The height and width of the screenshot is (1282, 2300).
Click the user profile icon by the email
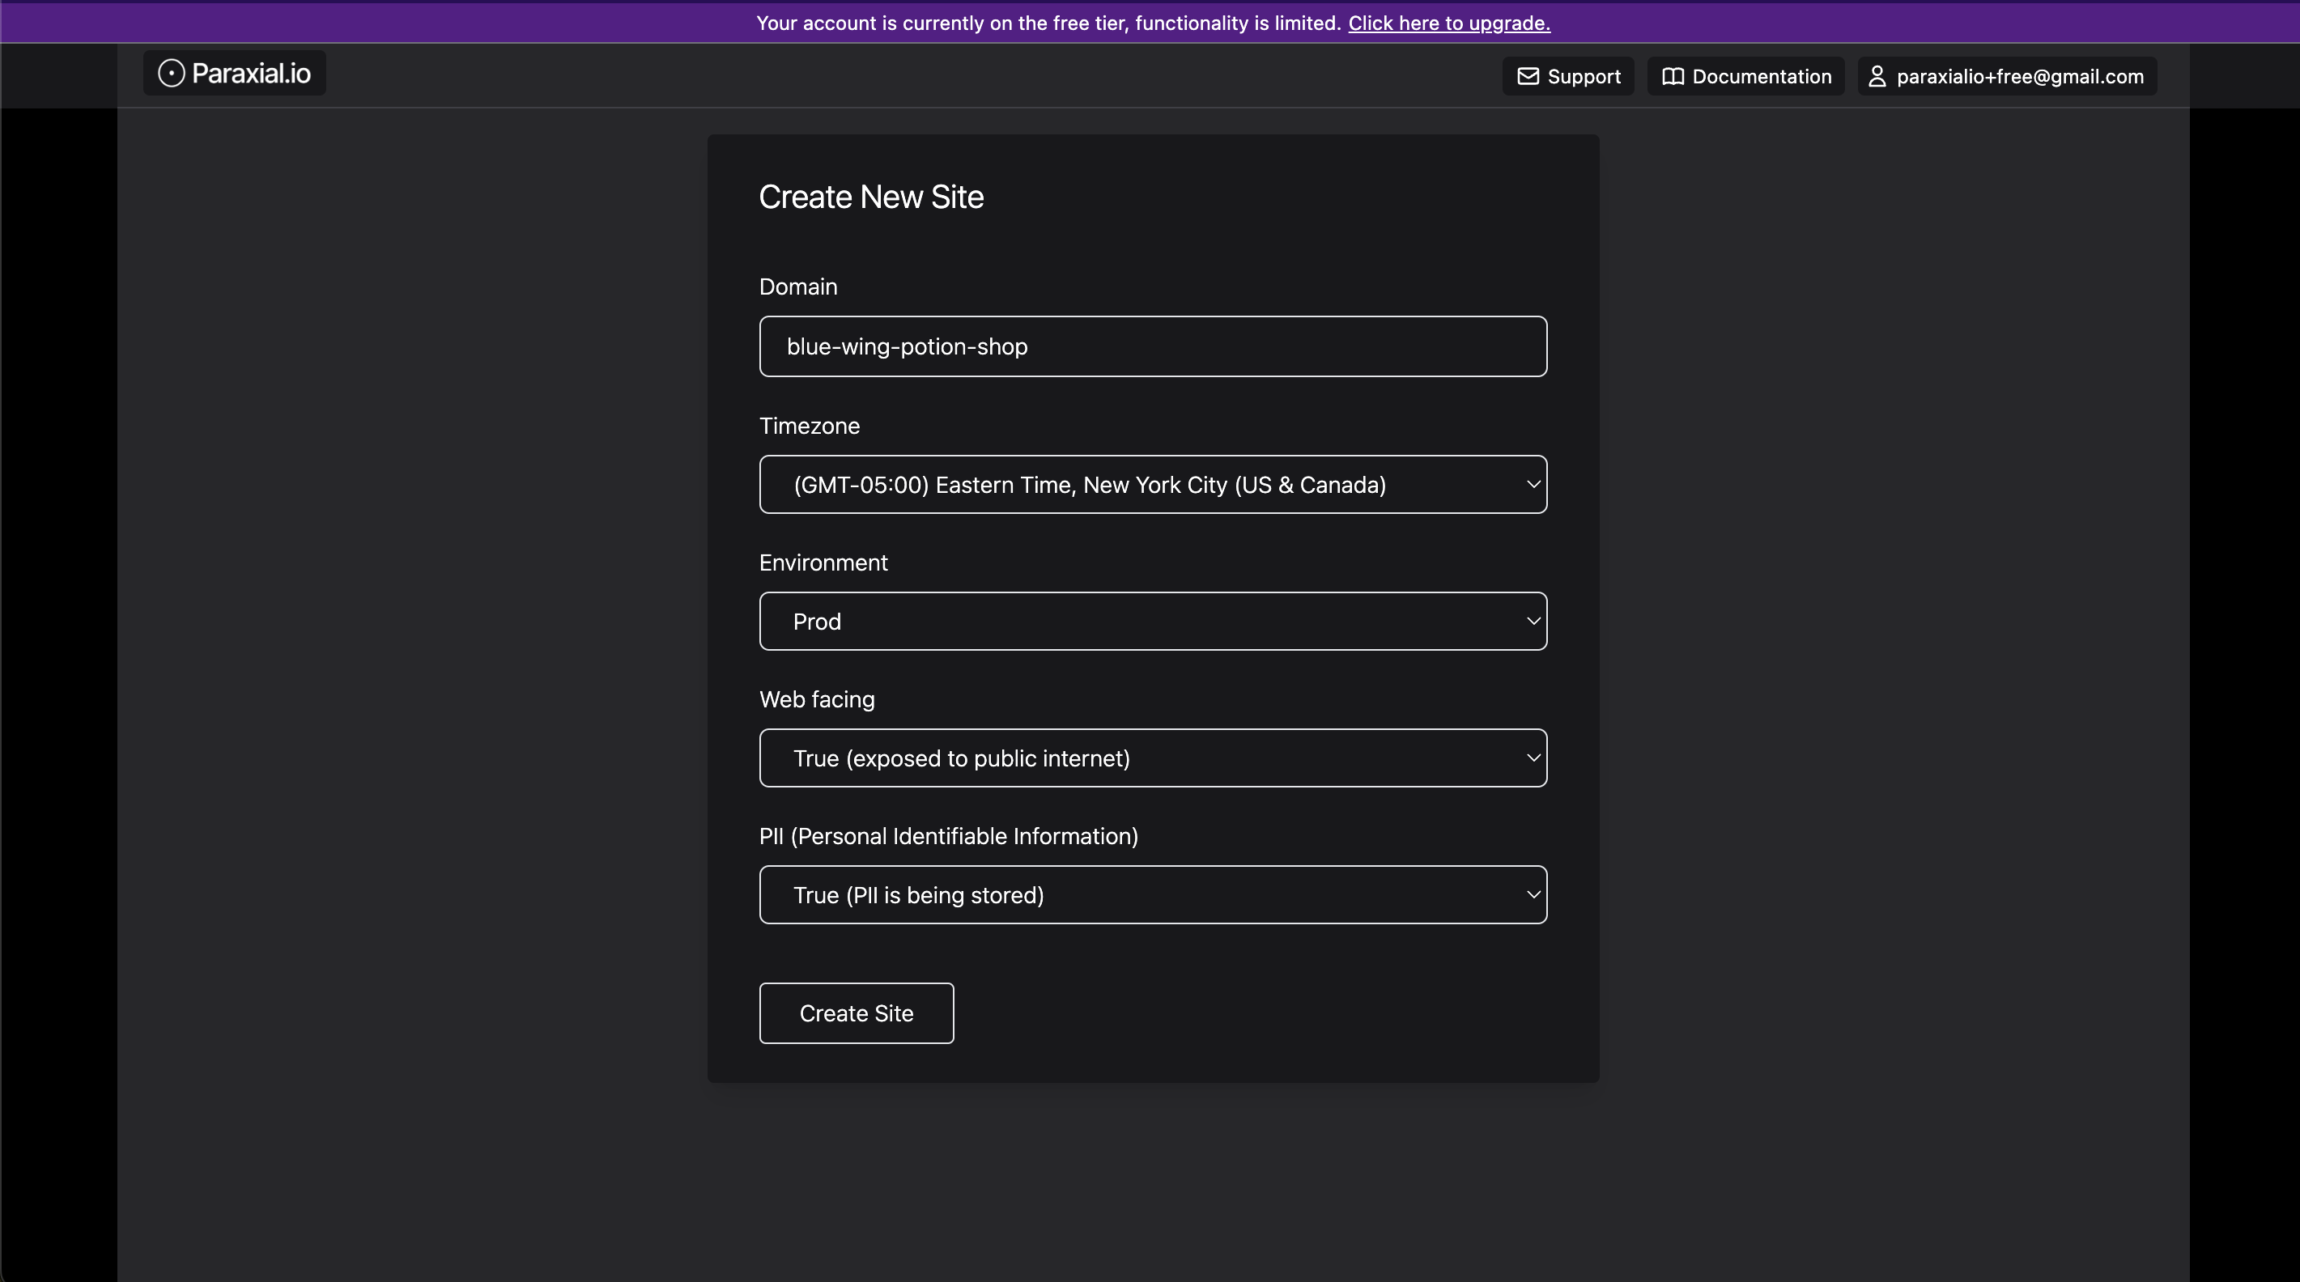(1877, 77)
